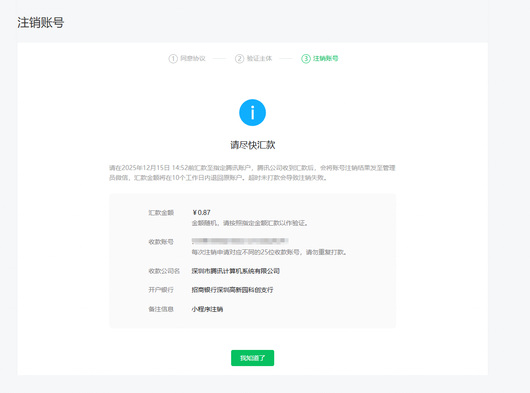The height and width of the screenshot is (393, 530).
Task: Click the heading 请尽快汇款
Action: 253,145
